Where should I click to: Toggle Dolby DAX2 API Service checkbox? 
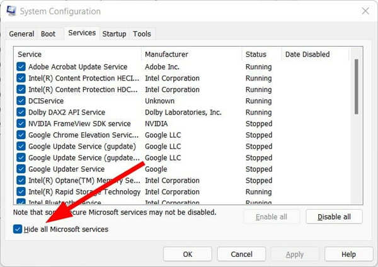coord(21,112)
